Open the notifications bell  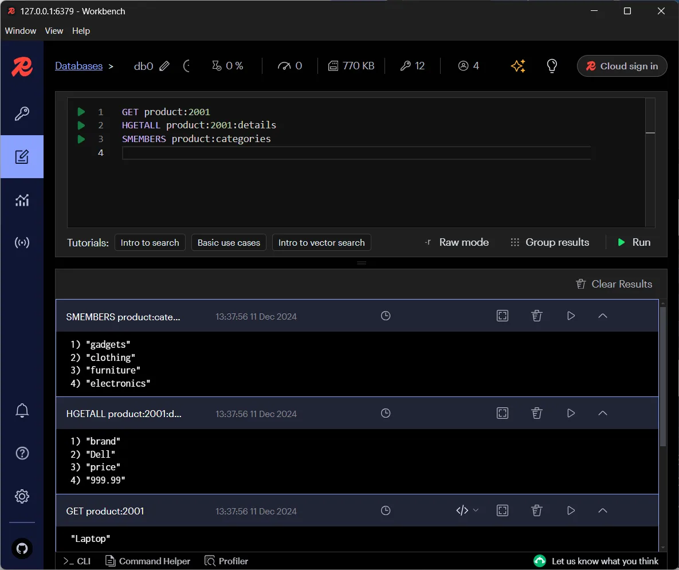22,410
